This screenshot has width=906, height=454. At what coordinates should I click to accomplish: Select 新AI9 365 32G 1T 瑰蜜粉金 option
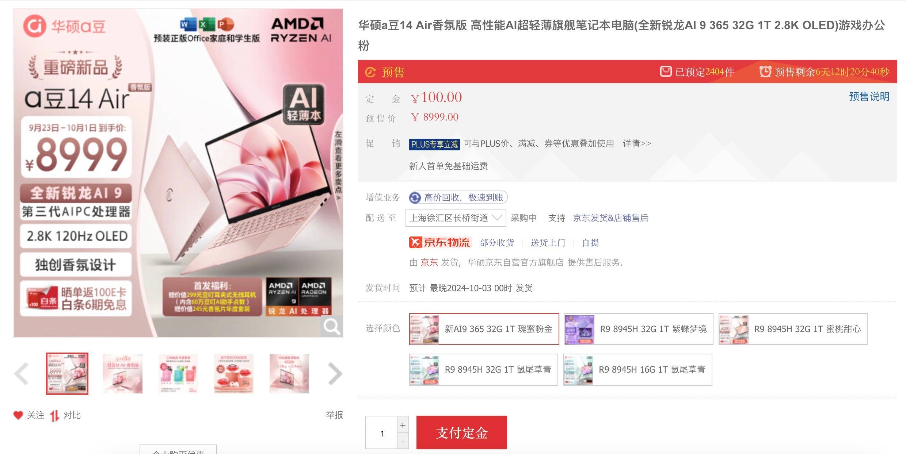point(484,329)
